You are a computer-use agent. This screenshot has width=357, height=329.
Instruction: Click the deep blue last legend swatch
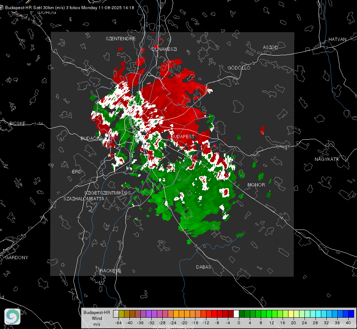point(351,314)
